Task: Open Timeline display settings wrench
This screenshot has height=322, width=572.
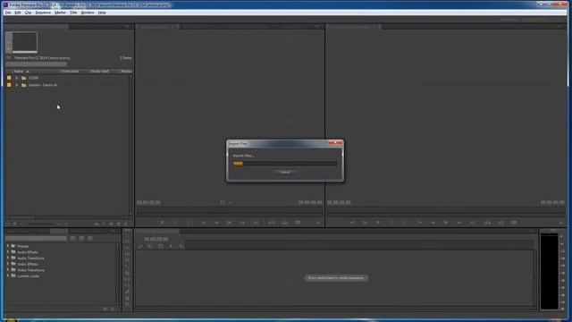Action: (181, 246)
